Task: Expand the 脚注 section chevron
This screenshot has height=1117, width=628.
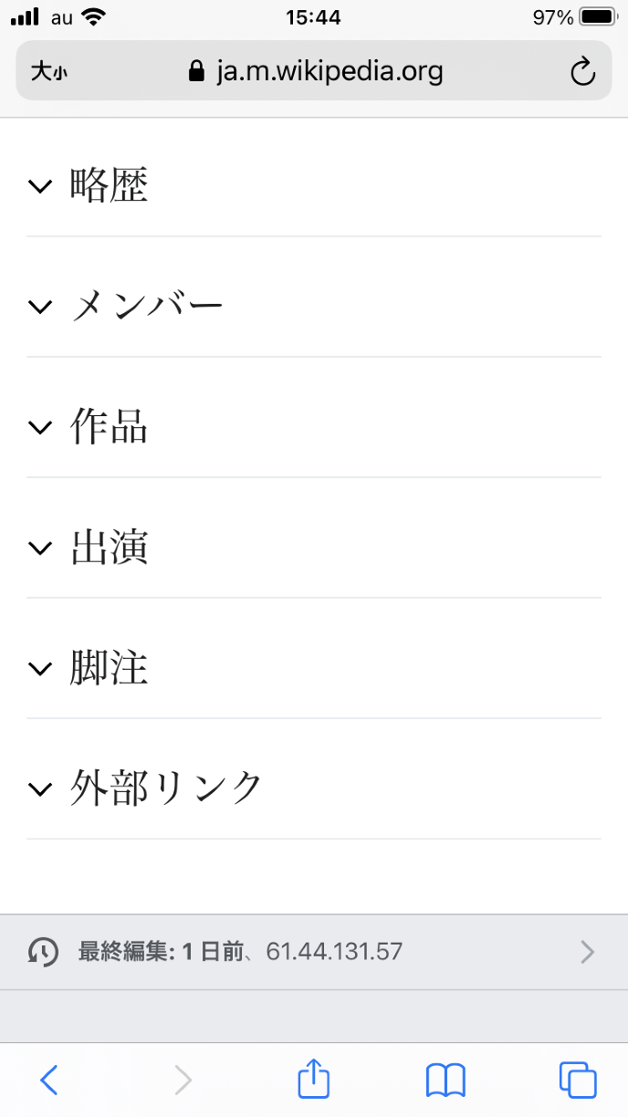Action: (x=40, y=668)
